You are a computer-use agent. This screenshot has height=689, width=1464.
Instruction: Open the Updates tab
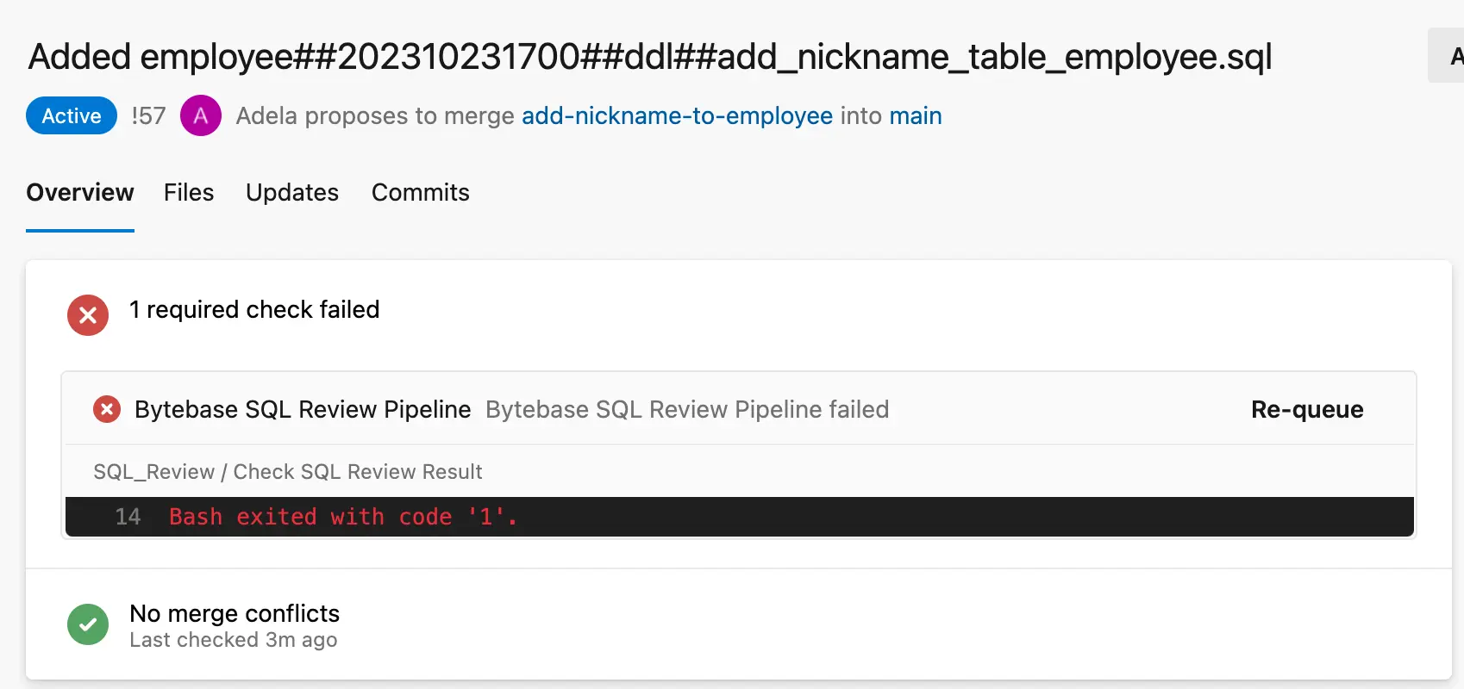[292, 192]
